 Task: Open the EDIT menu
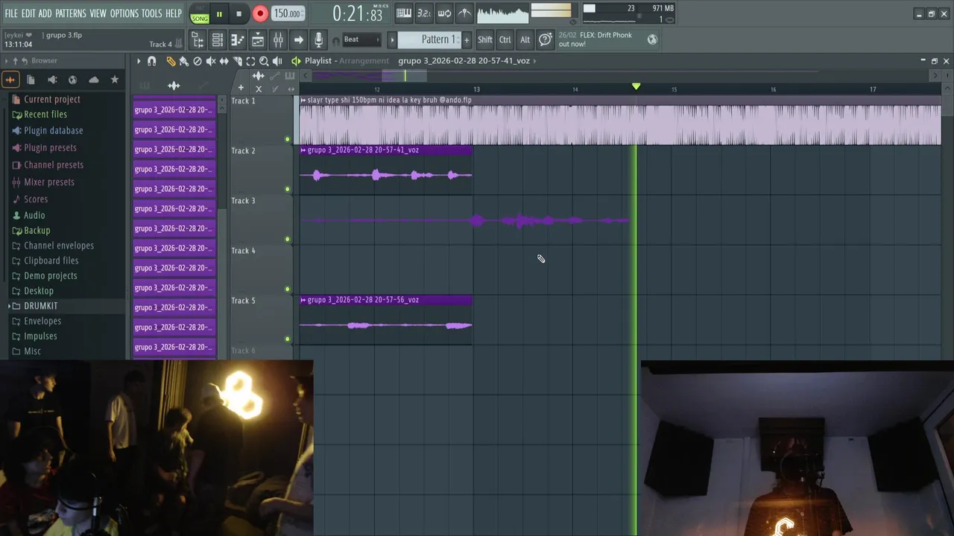28,13
